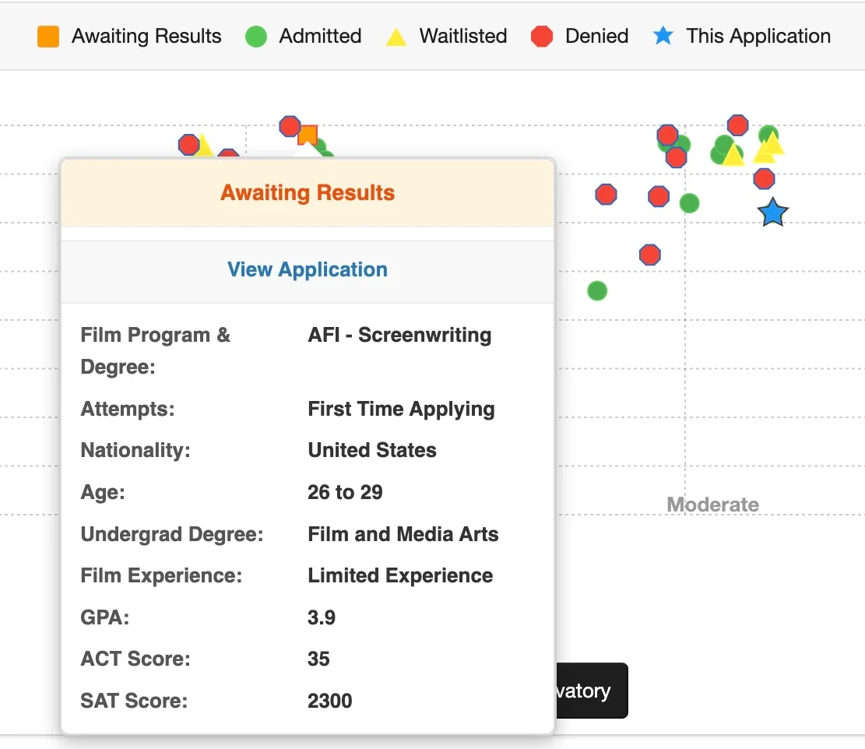
Task: Click the red Denied octagon directly above the star
Action: tap(764, 178)
